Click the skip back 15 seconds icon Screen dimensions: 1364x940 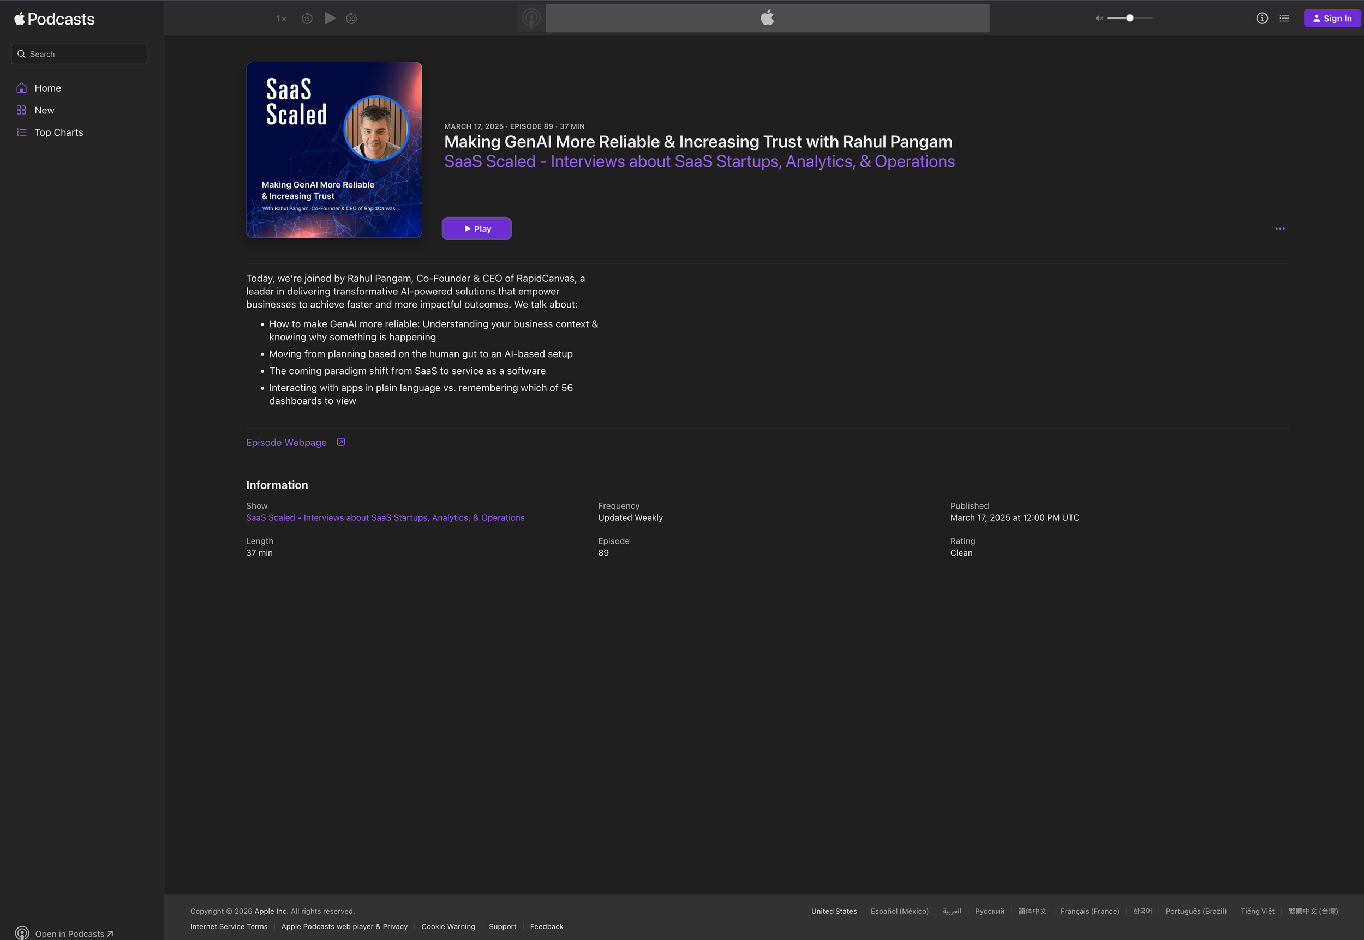click(307, 19)
